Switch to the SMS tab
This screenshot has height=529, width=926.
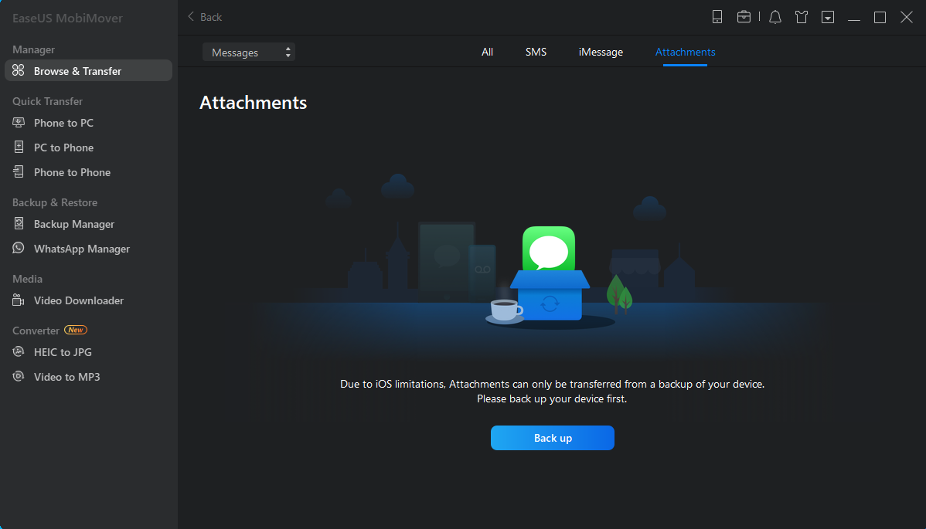click(536, 52)
